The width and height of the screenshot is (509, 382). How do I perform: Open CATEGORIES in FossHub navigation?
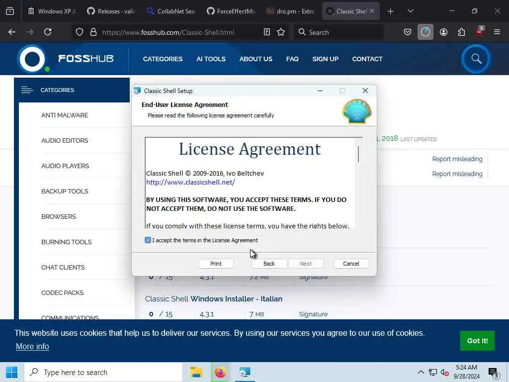(163, 59)
